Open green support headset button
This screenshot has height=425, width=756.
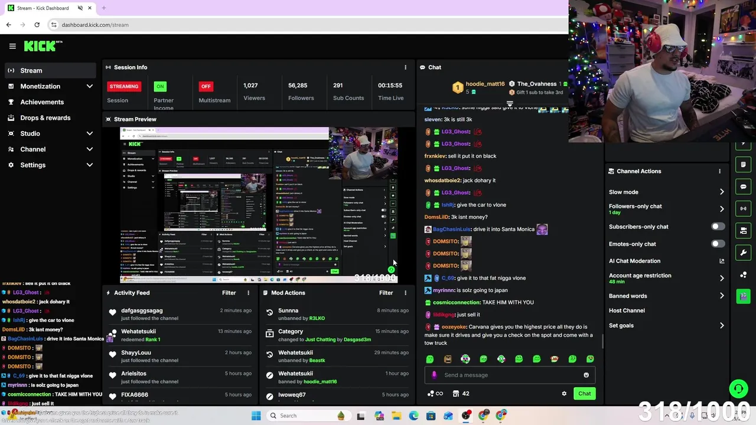(738, 388)
